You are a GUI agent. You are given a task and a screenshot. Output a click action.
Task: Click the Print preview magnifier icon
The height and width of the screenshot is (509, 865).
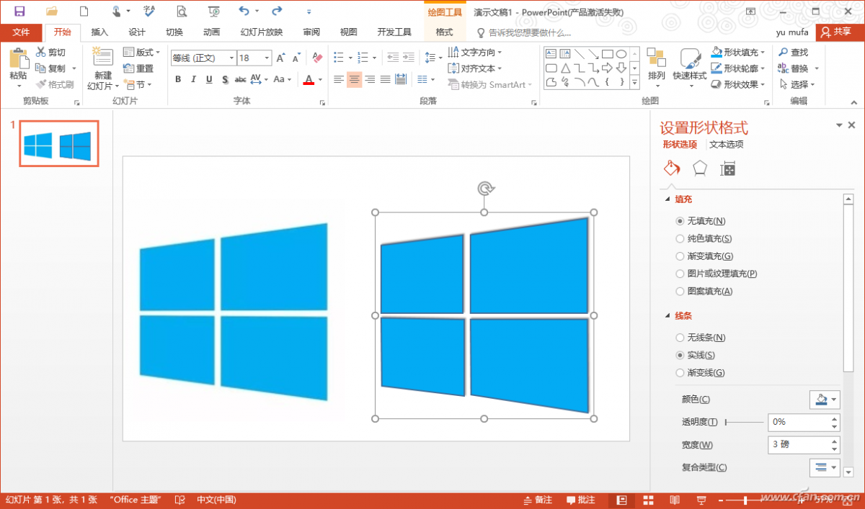(x=182, y=12)
